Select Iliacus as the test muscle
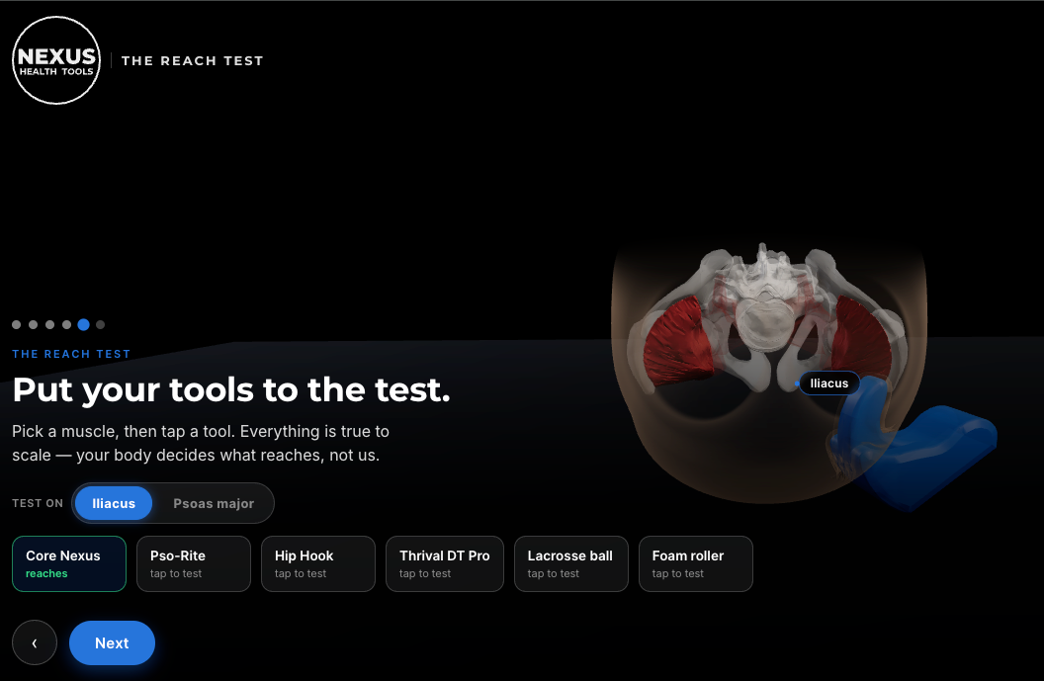 tap(113, 503)
